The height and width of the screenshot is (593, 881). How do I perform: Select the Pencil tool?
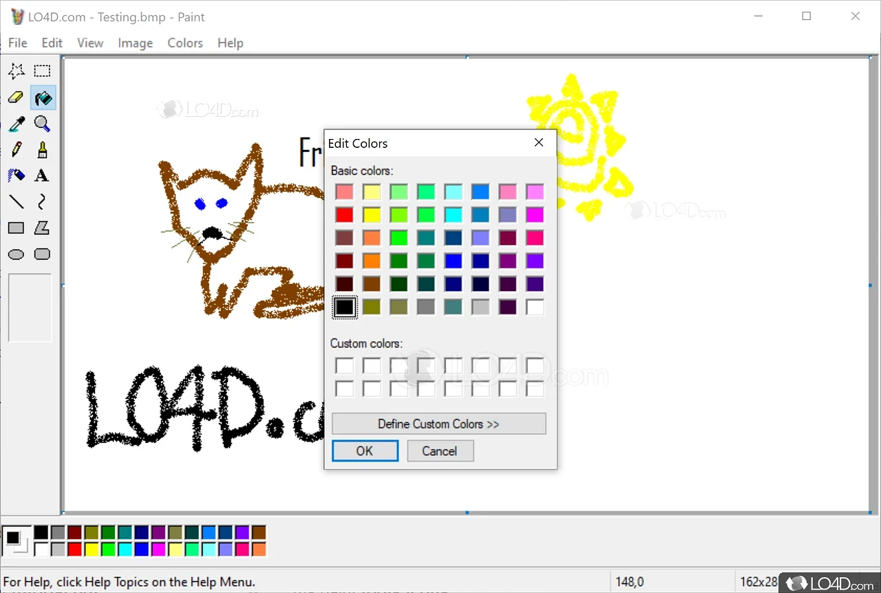(x=15, y=149)
